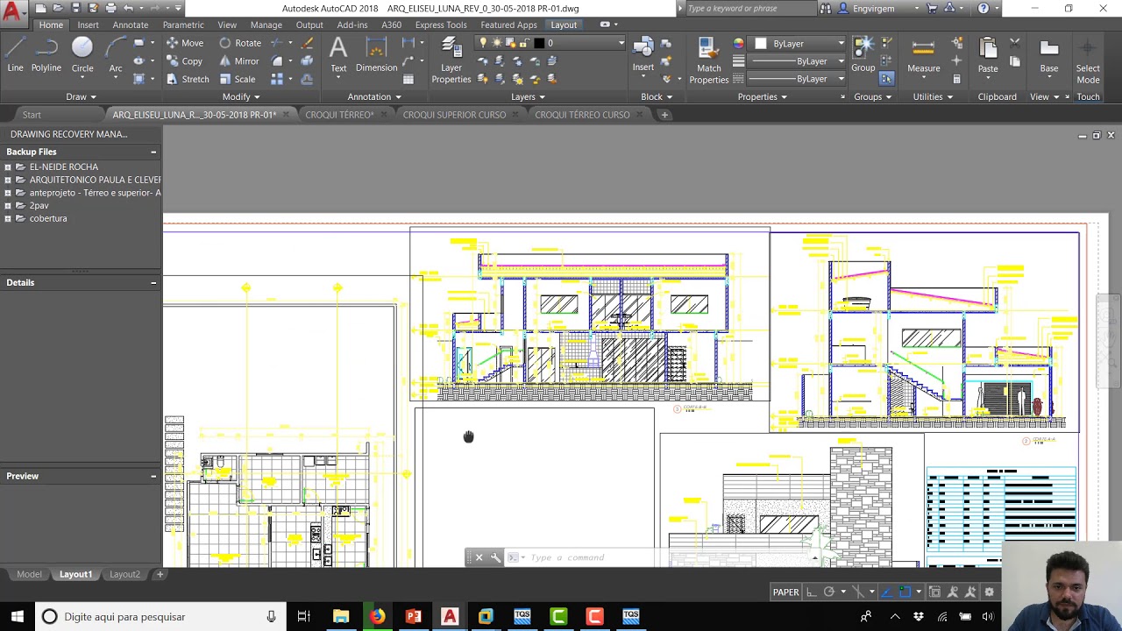Select the Measure utility
Image resolution: width=1122 pixels, height=631 pixels.
(923, 55)
